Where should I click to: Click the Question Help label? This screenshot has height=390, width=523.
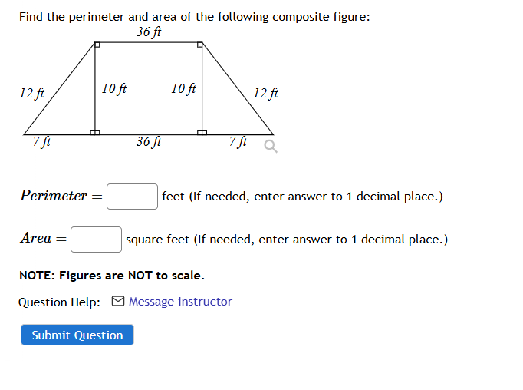point(59,302)
